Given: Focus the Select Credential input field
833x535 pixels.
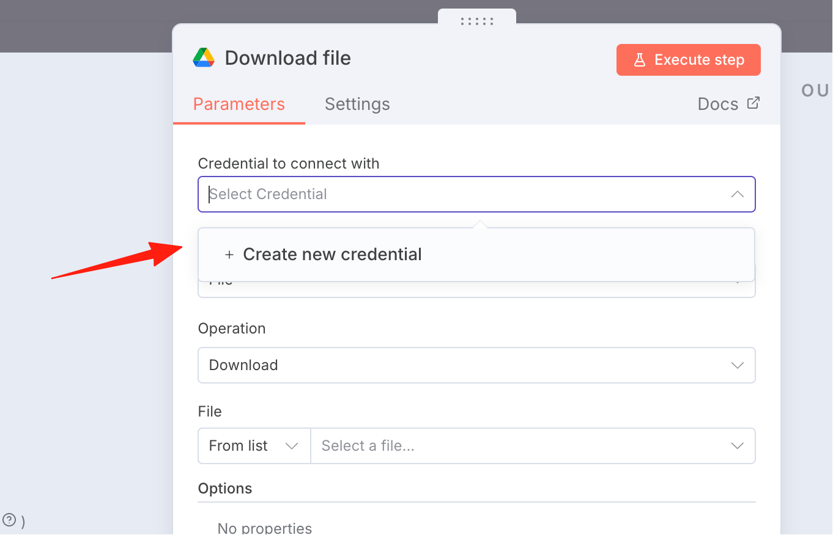Looking at the screenshot, I should pyautogui.click(x=476, y=194).
